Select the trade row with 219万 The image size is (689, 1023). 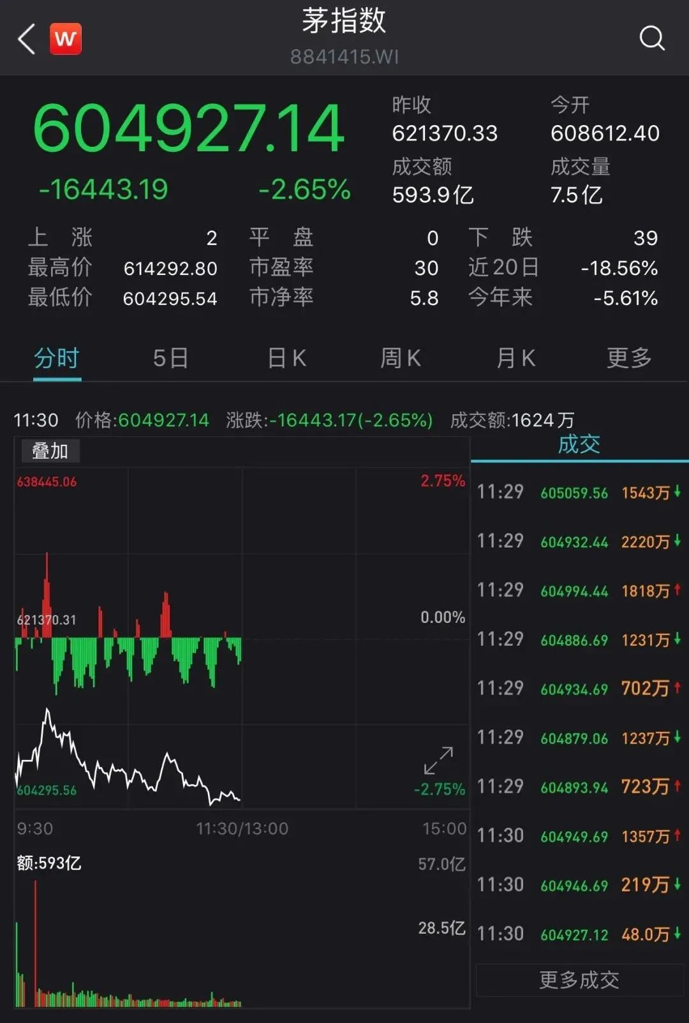[x=579, y=885]
